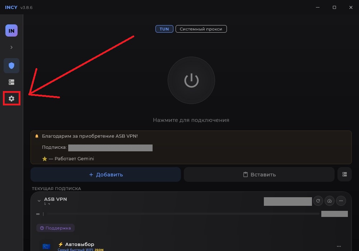The width and height of the screenshot is (359, 251).
Task: Switch to TUN mode
Action: point(164,29)
